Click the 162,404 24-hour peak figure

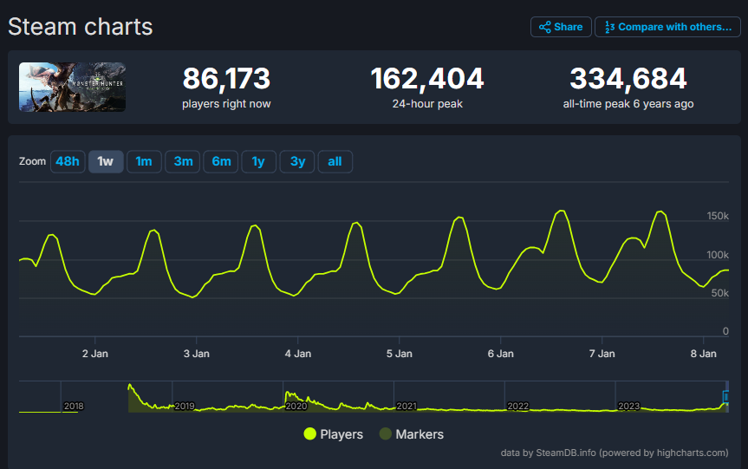coord(427,78)
